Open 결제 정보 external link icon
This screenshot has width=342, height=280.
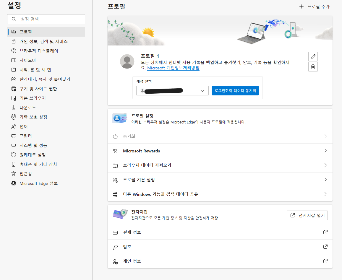(x=325, y=232)
